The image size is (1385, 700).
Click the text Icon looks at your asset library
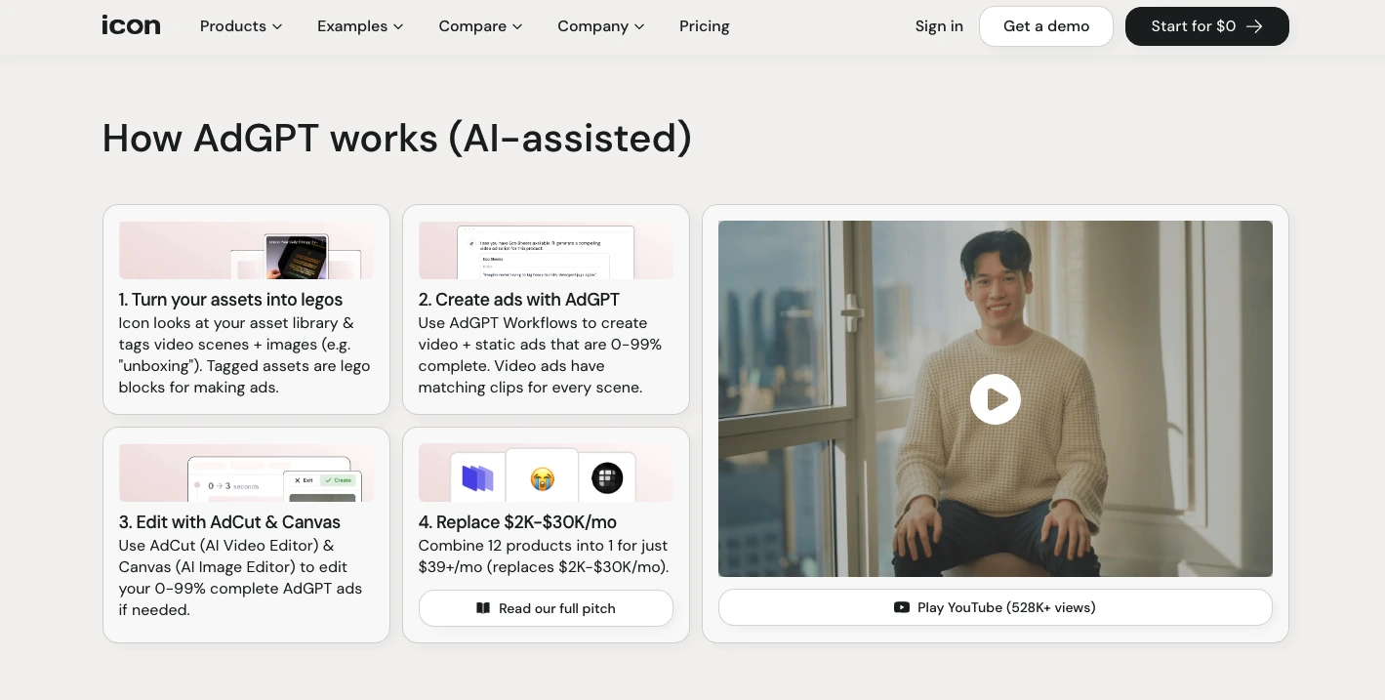pyautogui.click(x=228, y=323)
